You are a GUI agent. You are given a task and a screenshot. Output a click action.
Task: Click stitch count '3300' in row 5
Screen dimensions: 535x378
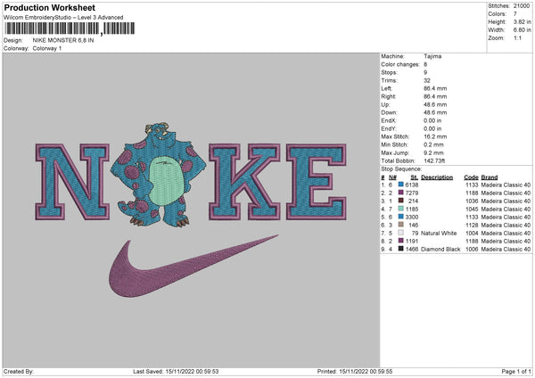click(x=412, y=217)
